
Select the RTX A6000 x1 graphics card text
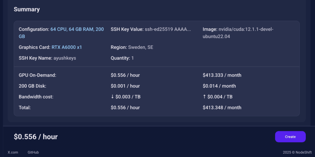click(67, 48)
